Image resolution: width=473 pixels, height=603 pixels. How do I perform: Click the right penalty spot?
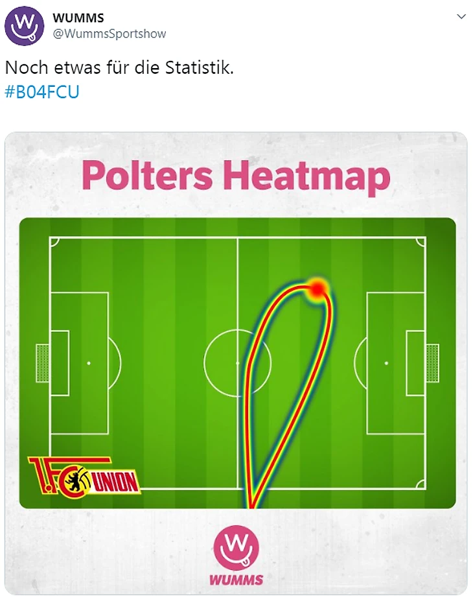386,363
